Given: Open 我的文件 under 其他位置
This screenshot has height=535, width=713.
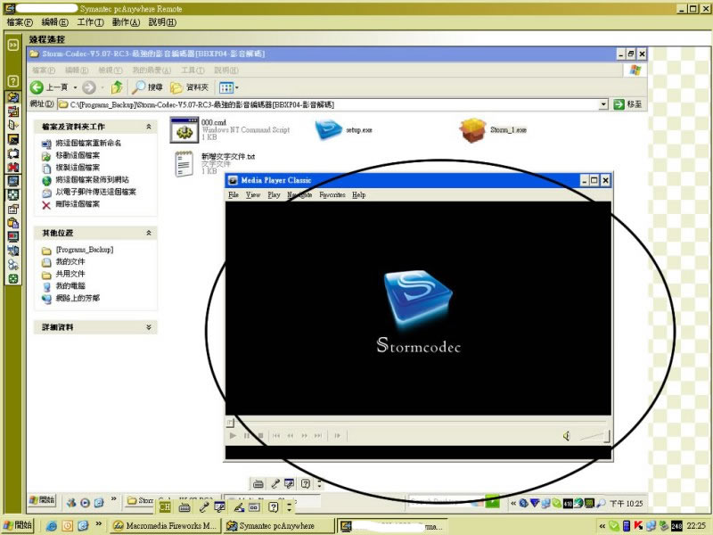Looking at the screenshot, I should pyautogui.click(x=70, y=261).
